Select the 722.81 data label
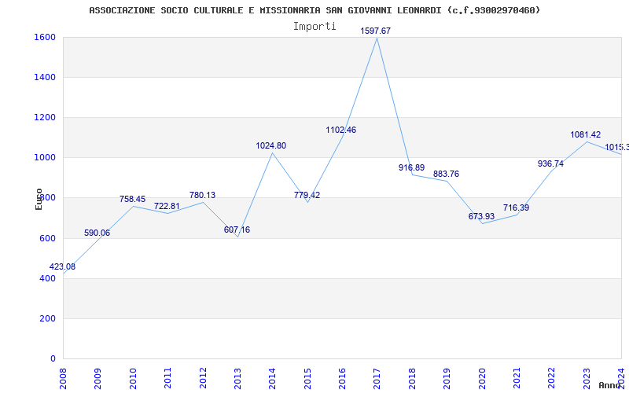Viewport: 629px width, 393px height. coord(167,206)
